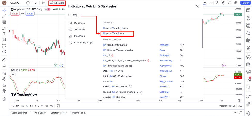
Task: Close the Indicators dialog
Action: tap(197, 6)
